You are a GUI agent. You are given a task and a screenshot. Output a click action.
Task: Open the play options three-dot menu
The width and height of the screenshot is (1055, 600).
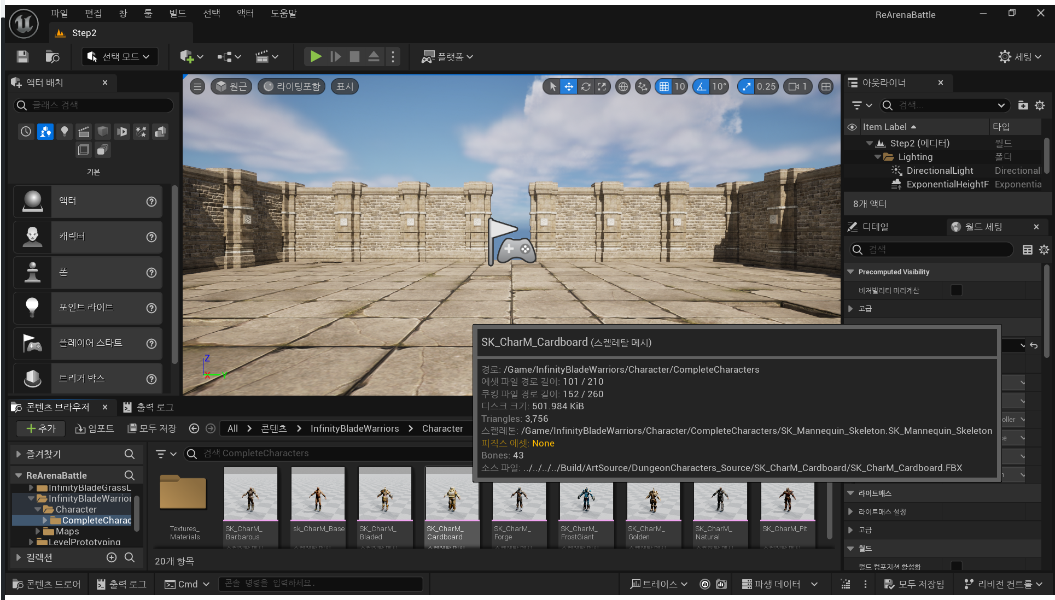(x=393, y=56)
